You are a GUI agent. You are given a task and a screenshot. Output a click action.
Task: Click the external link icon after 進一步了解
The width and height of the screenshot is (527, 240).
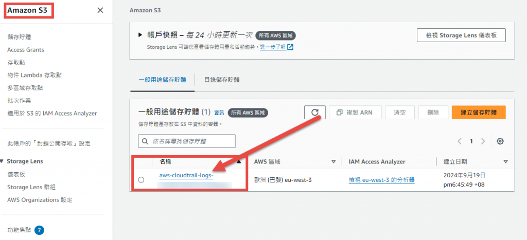(x=290, y=47)
